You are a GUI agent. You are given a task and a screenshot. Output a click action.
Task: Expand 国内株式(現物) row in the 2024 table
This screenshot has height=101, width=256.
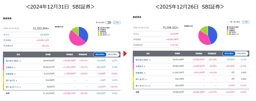[x=15, y=60]
